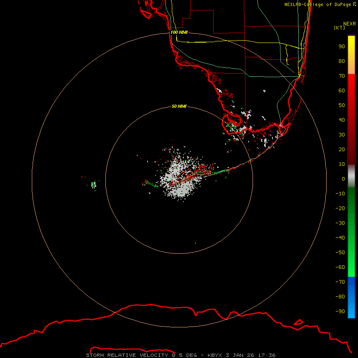Click the -80 value on velocity scale
358x358 pixels.
click(x=340, y=297)
